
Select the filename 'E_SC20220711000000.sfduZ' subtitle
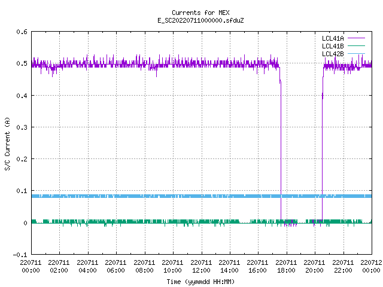point(200,20)
